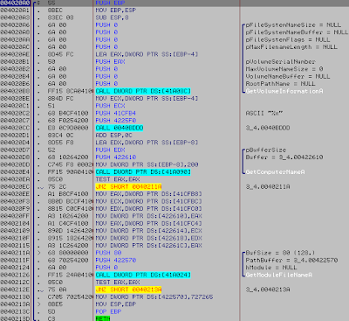Click the SUB ESP,8 instruction
The image size is (349, 321).
click(x=112, y=17)
